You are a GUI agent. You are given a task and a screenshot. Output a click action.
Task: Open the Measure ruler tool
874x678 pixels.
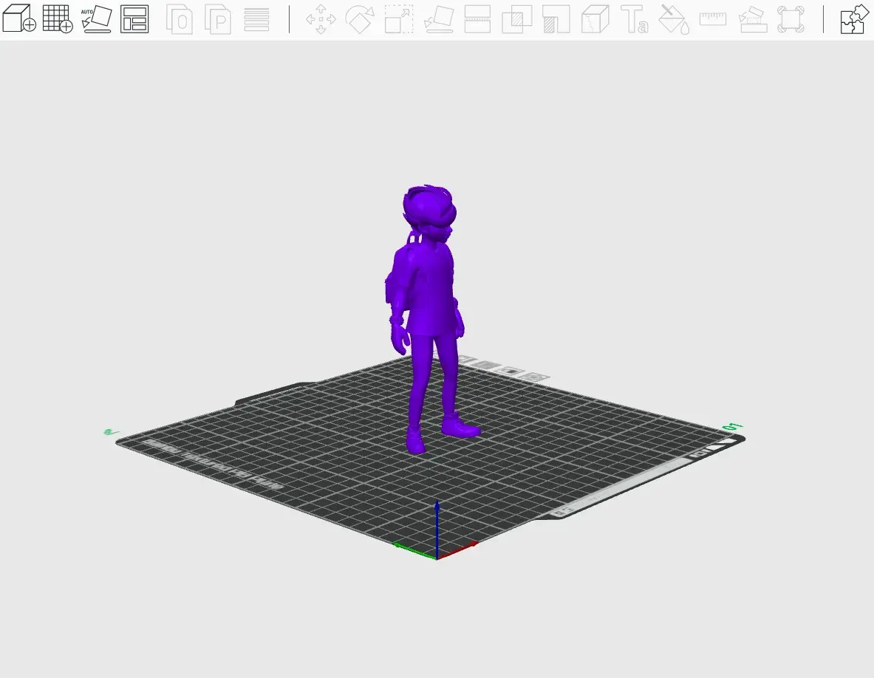click(x=713, y=19)
